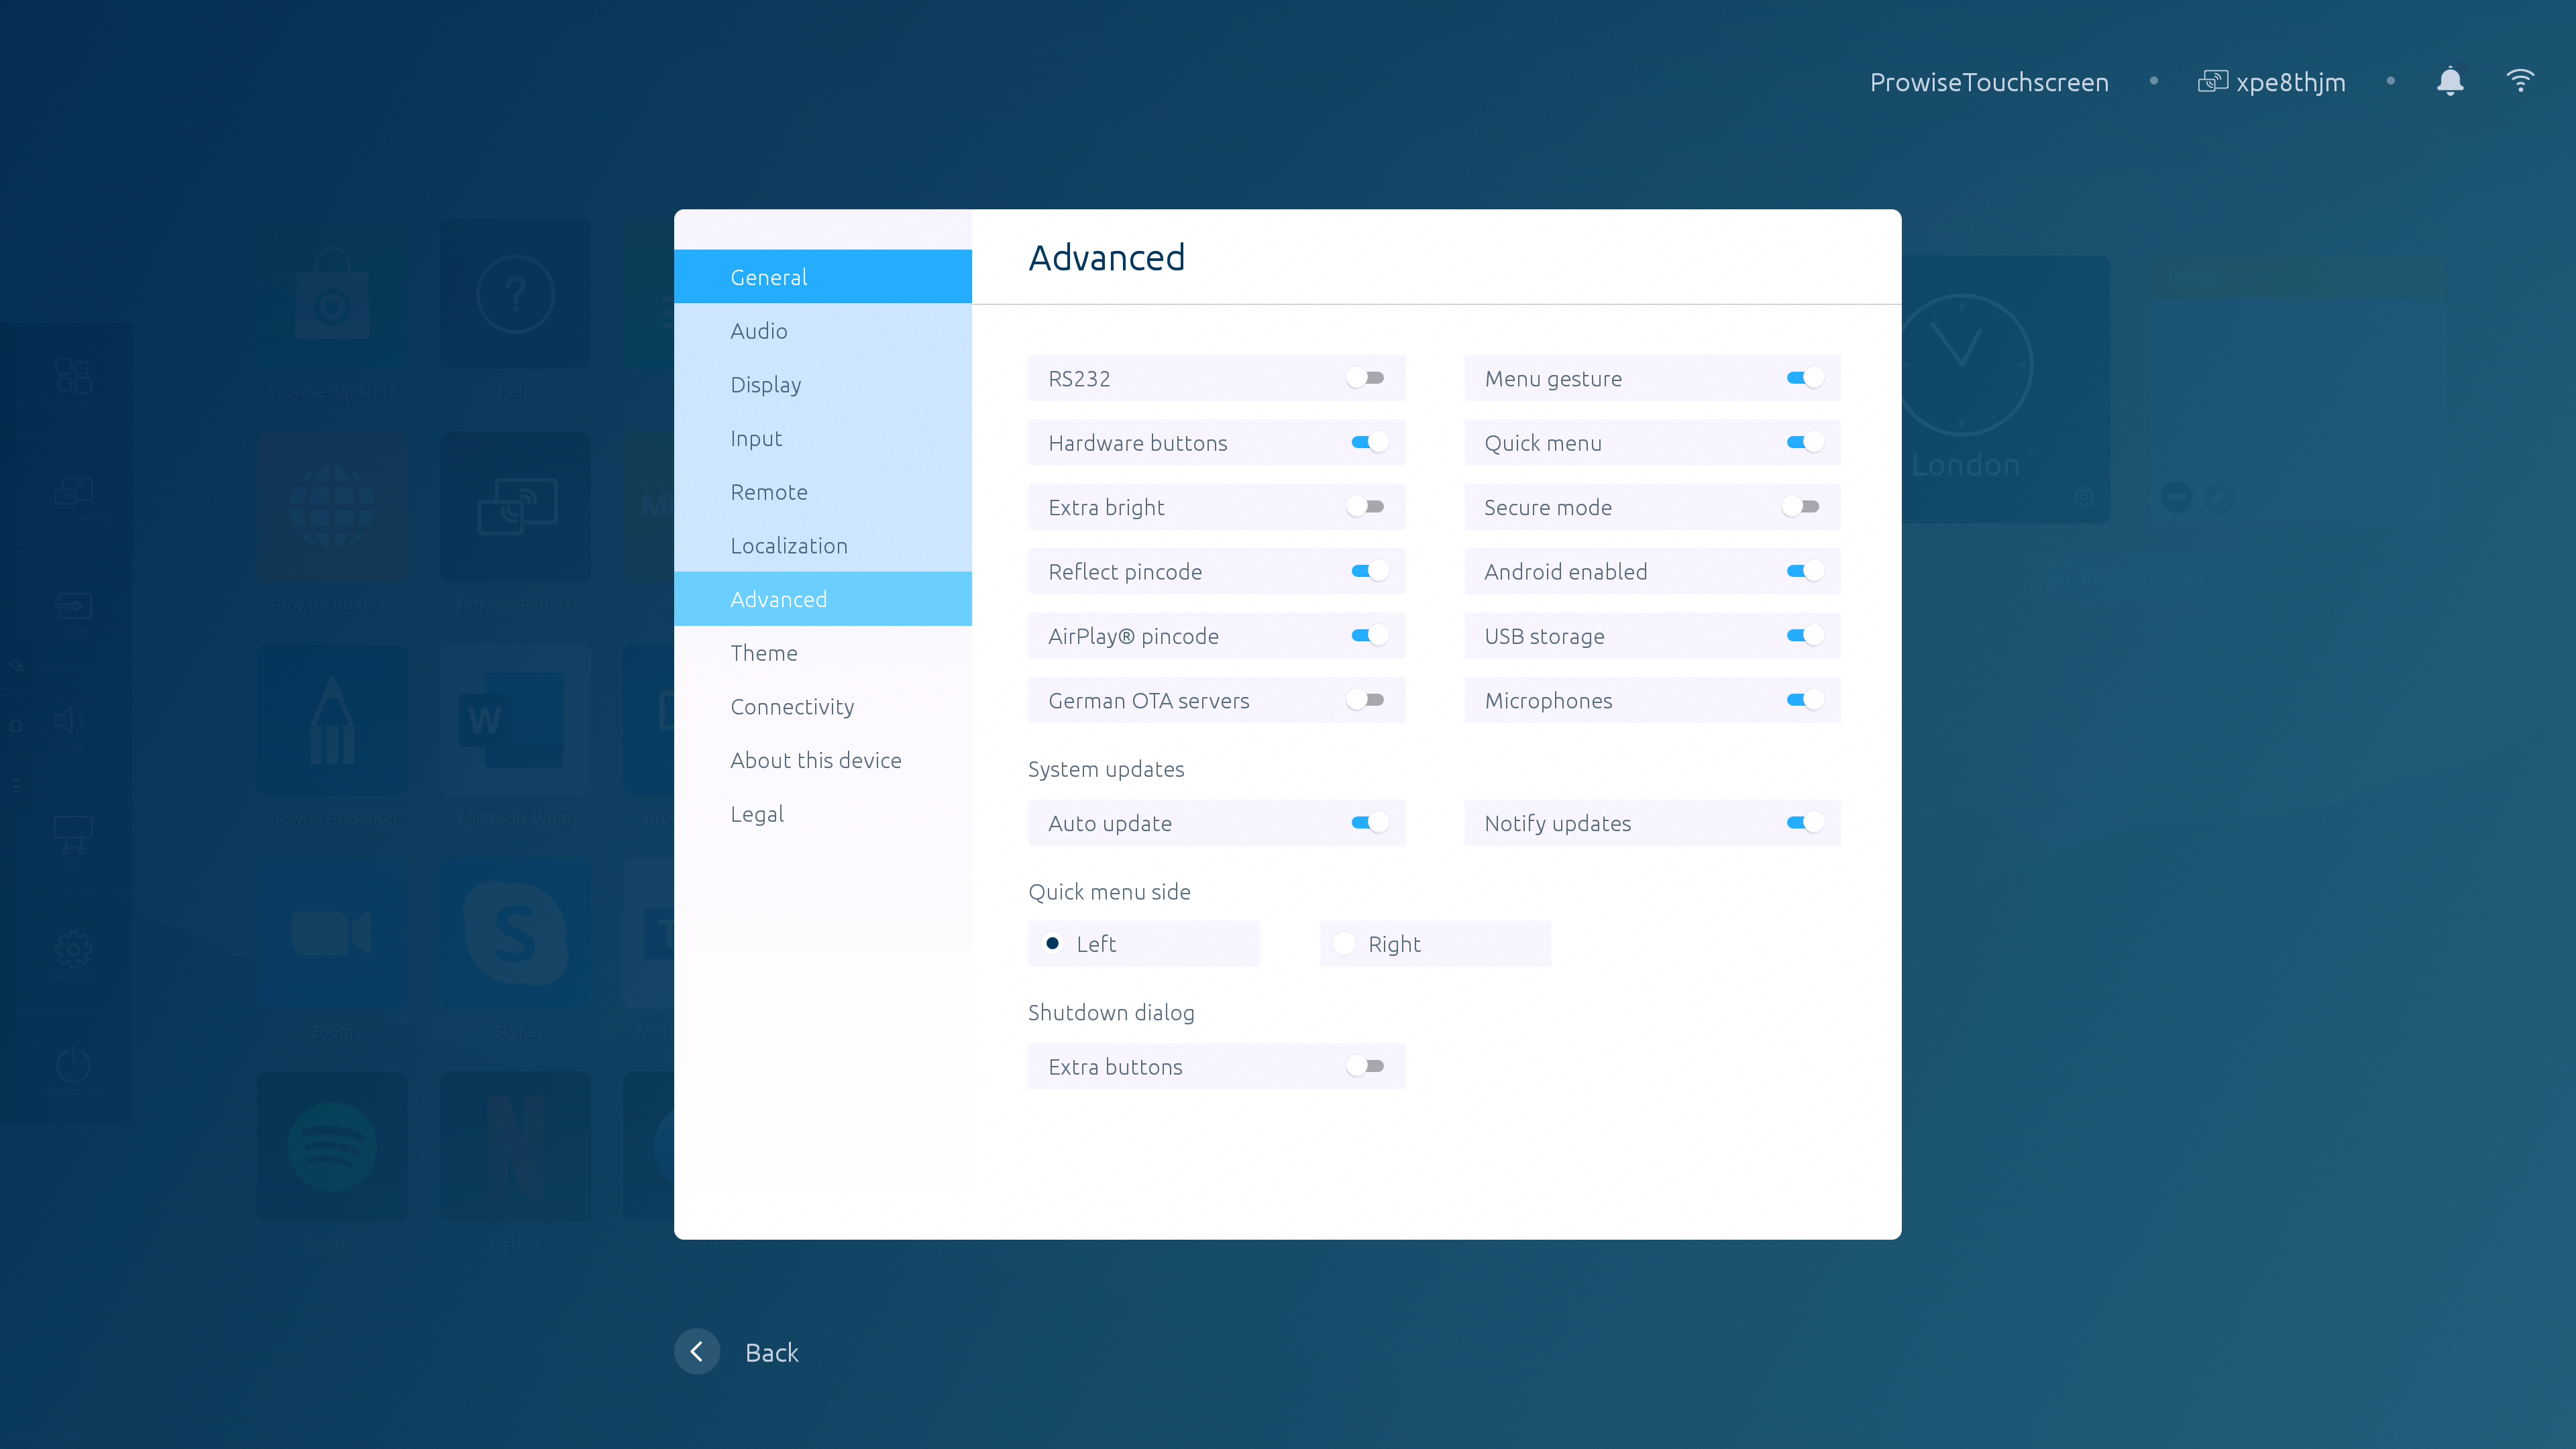Open the Theme settings category
This screenshot has height=1449, width=2576.
point(823,653)
